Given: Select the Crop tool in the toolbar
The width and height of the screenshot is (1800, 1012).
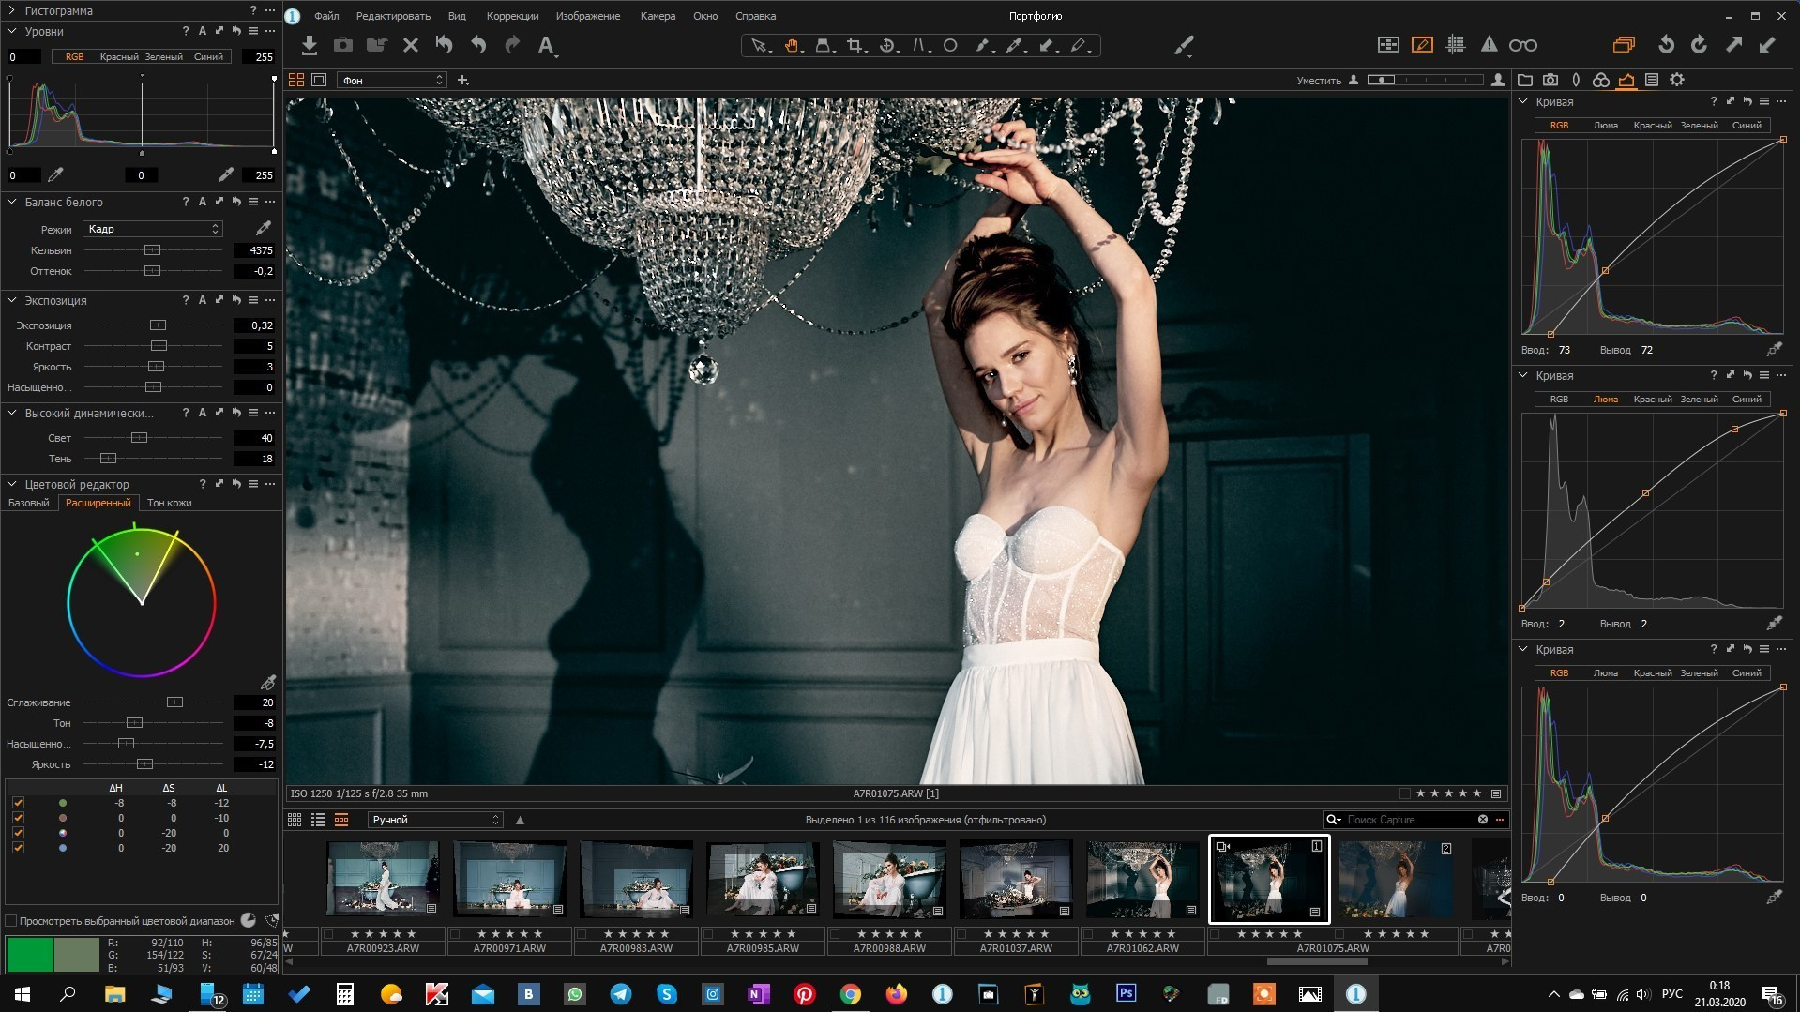Looking at the screenshot, I should coord(854,45).
